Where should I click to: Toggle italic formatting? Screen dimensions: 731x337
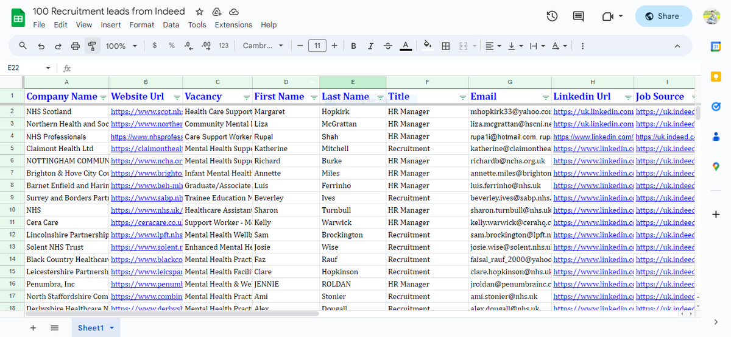(370, 46)
